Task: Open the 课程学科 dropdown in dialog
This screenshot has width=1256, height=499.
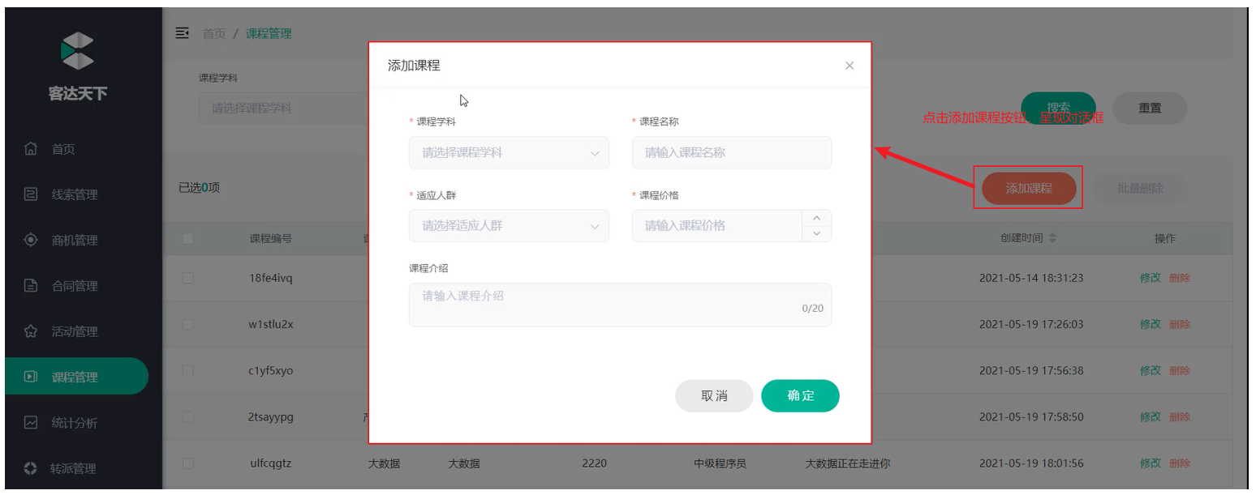Action: [x=509, y=152]
